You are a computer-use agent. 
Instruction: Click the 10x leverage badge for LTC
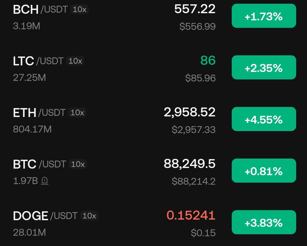pyautogui.click(x=75, y=61)
